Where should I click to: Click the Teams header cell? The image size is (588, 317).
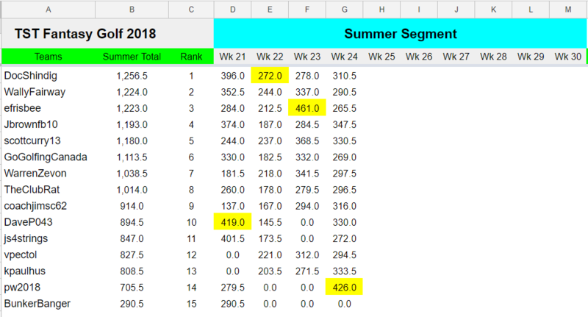click(x=48, y=57)
